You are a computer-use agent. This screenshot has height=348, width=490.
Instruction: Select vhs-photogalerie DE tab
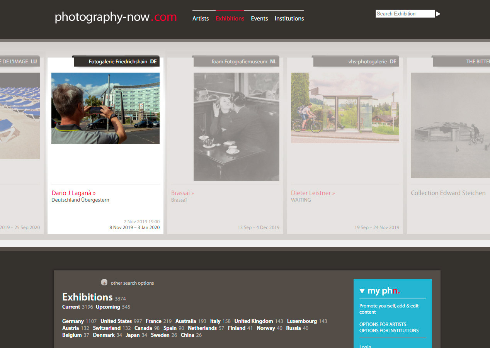coord(356,61)
